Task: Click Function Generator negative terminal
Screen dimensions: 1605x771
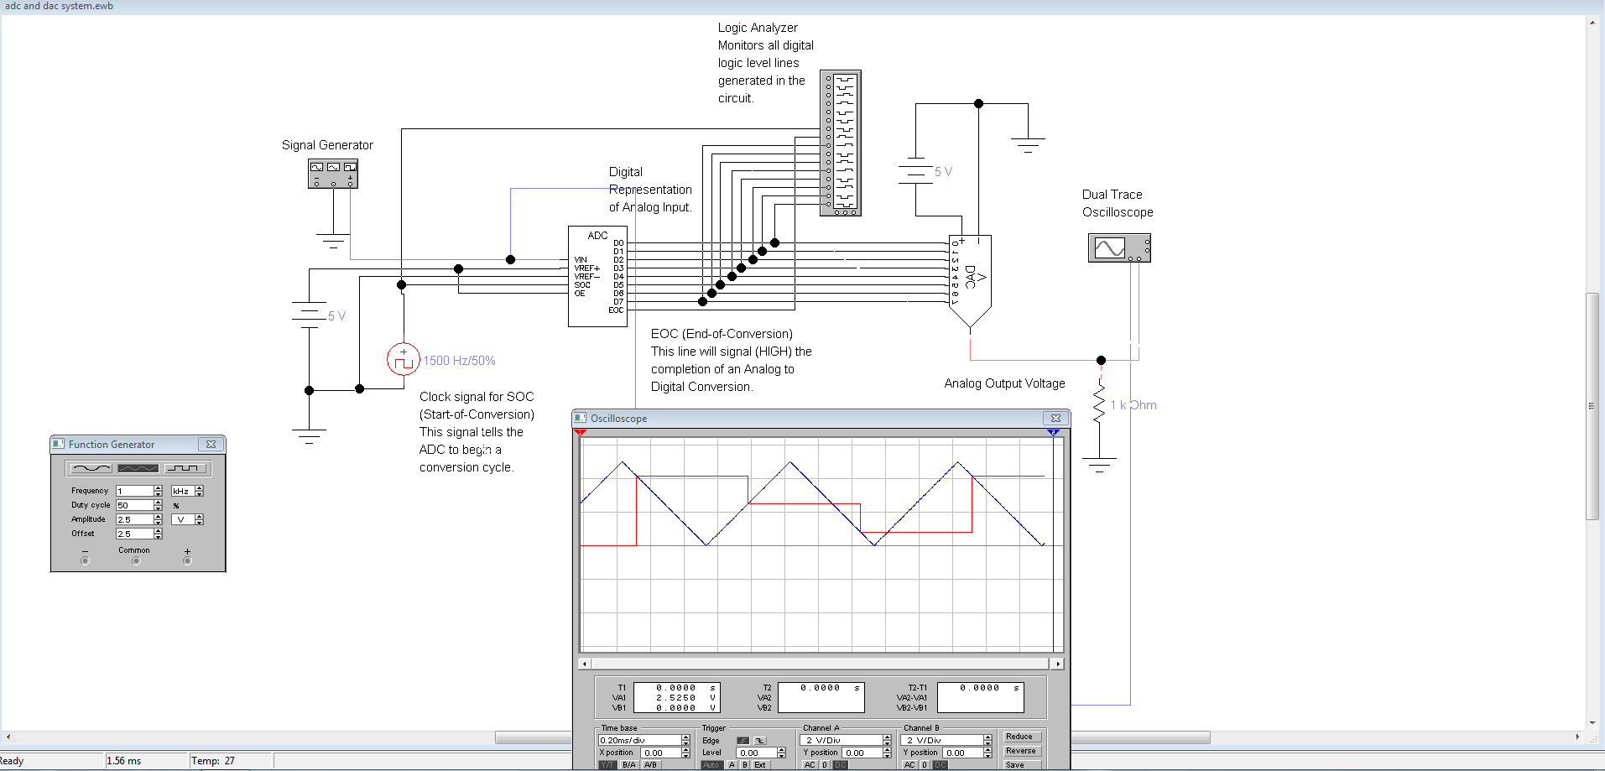Action: 85,560
